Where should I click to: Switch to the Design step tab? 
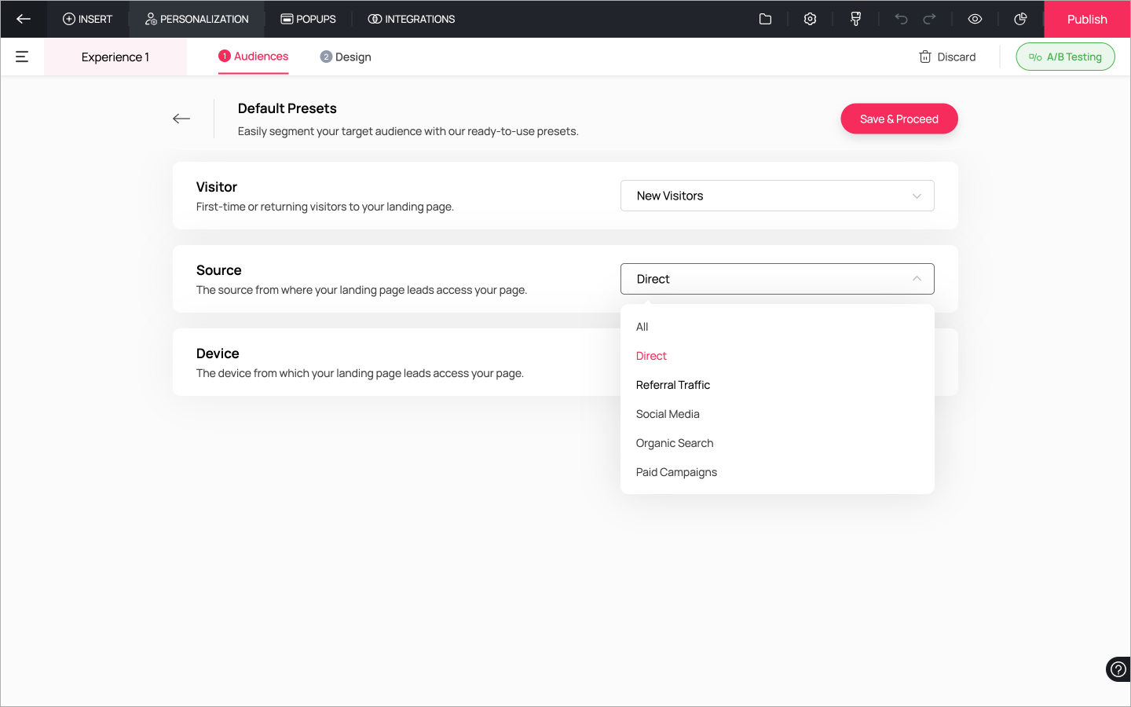pyautogui.click(x=346, y=57)
